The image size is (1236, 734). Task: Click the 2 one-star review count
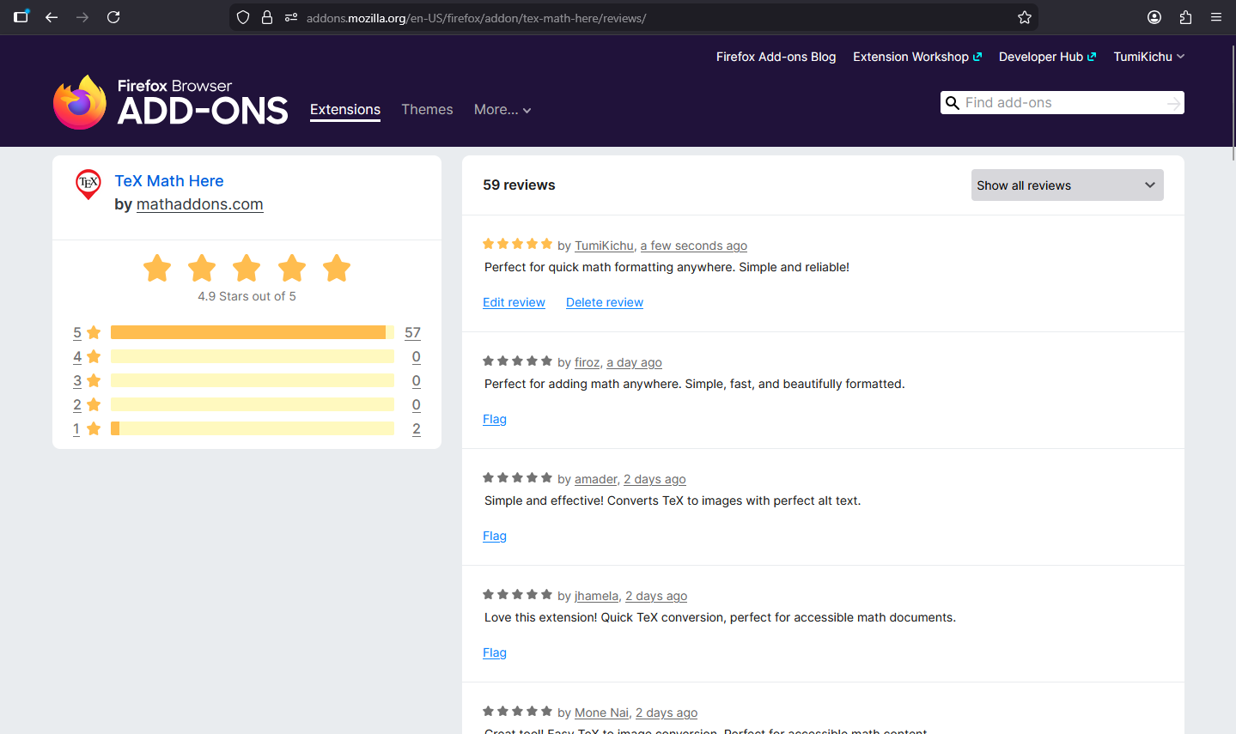click(x=417, y=428)
